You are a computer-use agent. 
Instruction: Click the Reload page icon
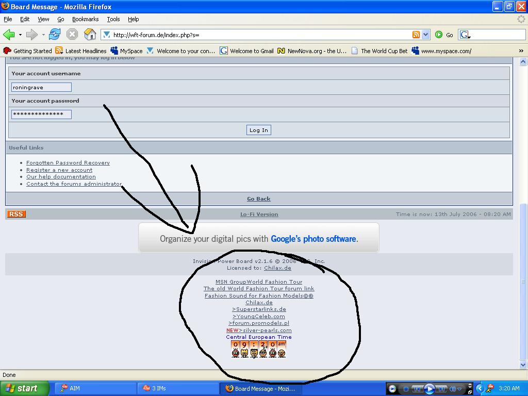point(55,35)
